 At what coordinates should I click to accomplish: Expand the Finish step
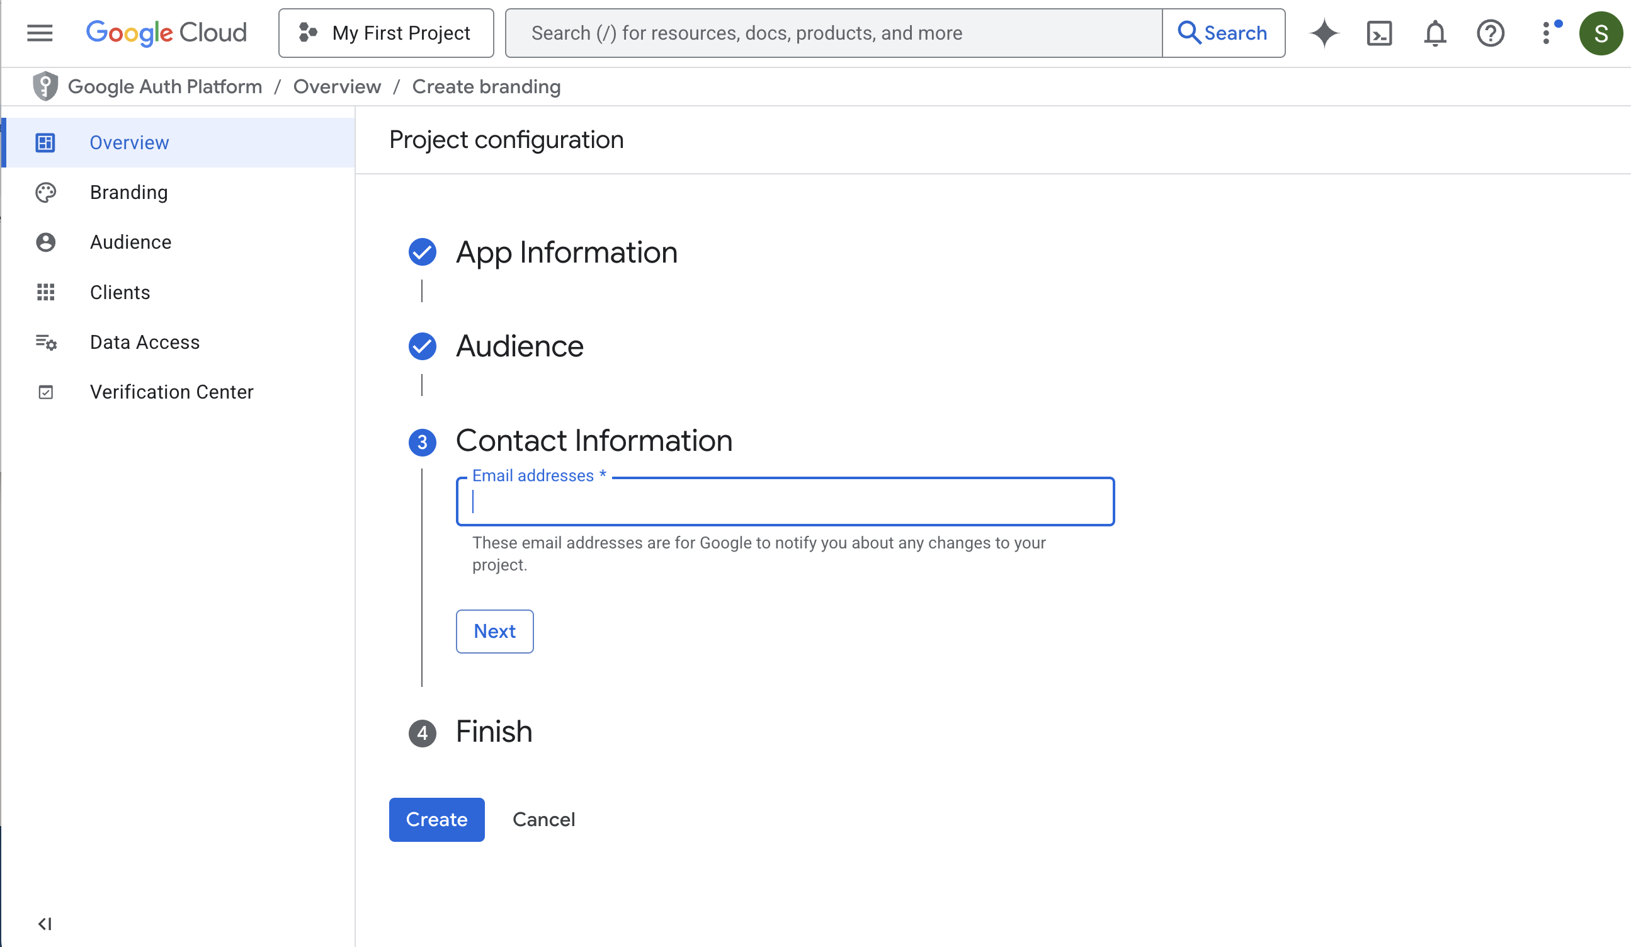pos(493,732)
